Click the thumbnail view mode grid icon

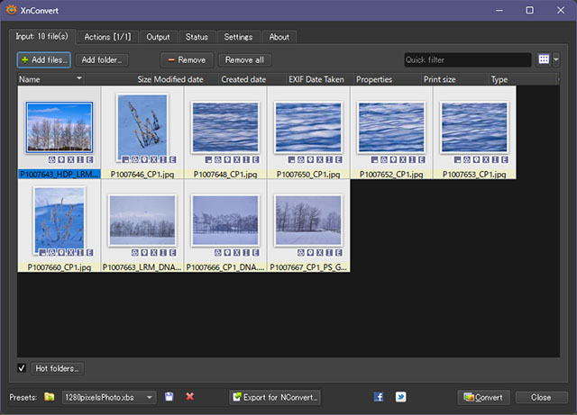544,59
